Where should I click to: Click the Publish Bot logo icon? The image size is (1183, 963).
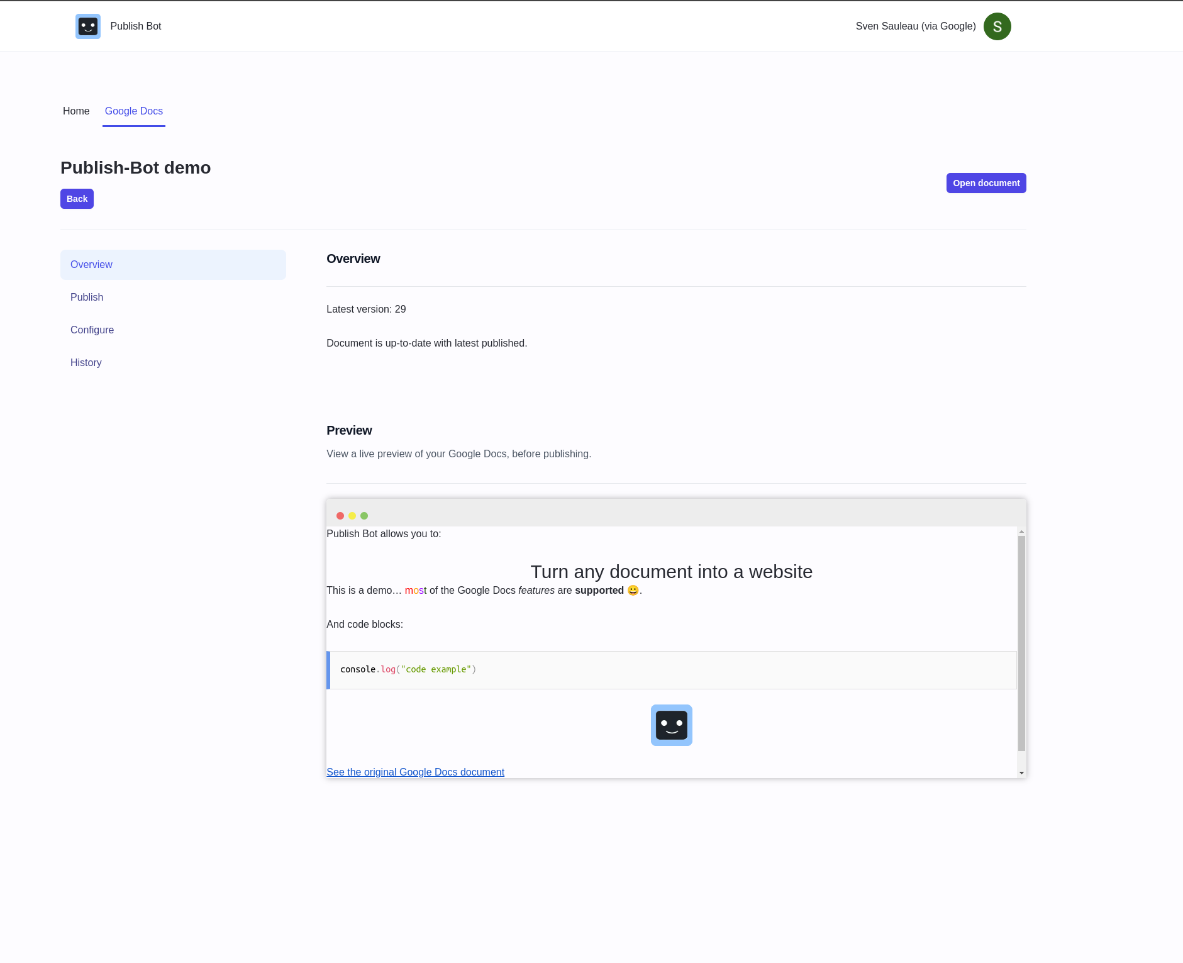pyautogui.click(x=88, y=26)
